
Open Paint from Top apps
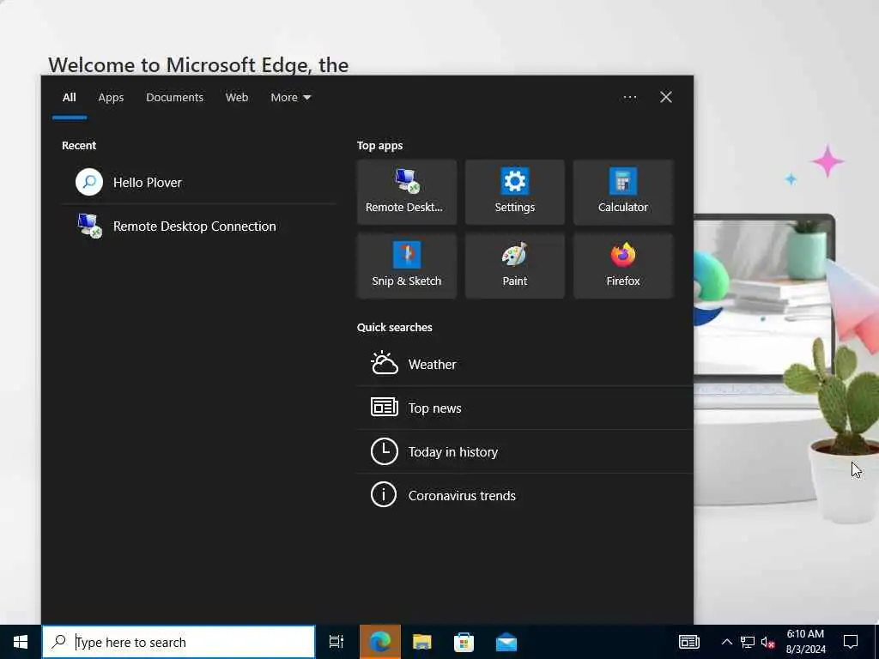click(515, 266)
